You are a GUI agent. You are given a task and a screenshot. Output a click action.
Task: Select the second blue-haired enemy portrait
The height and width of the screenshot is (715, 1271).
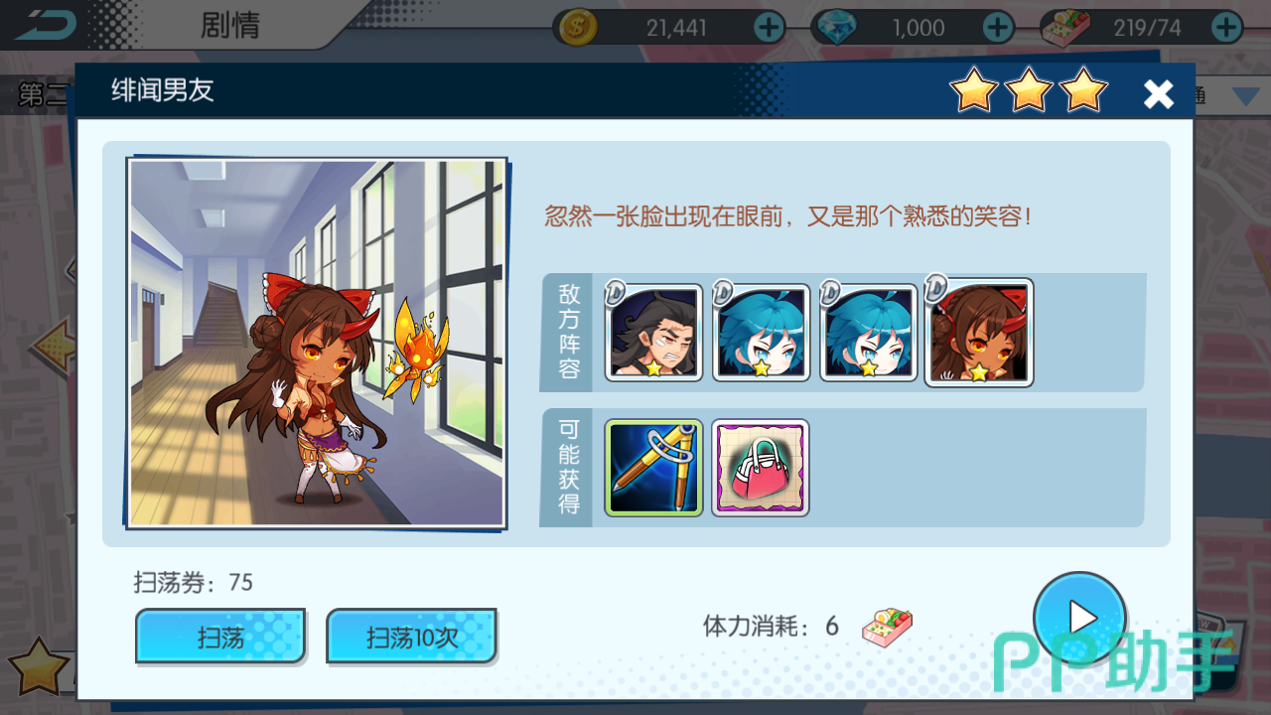click(868, 333)
